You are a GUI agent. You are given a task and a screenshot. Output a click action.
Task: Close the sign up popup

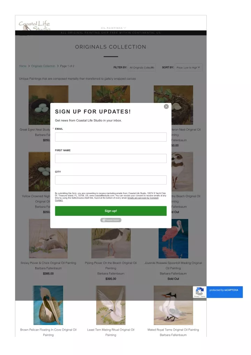click(166, 107)
